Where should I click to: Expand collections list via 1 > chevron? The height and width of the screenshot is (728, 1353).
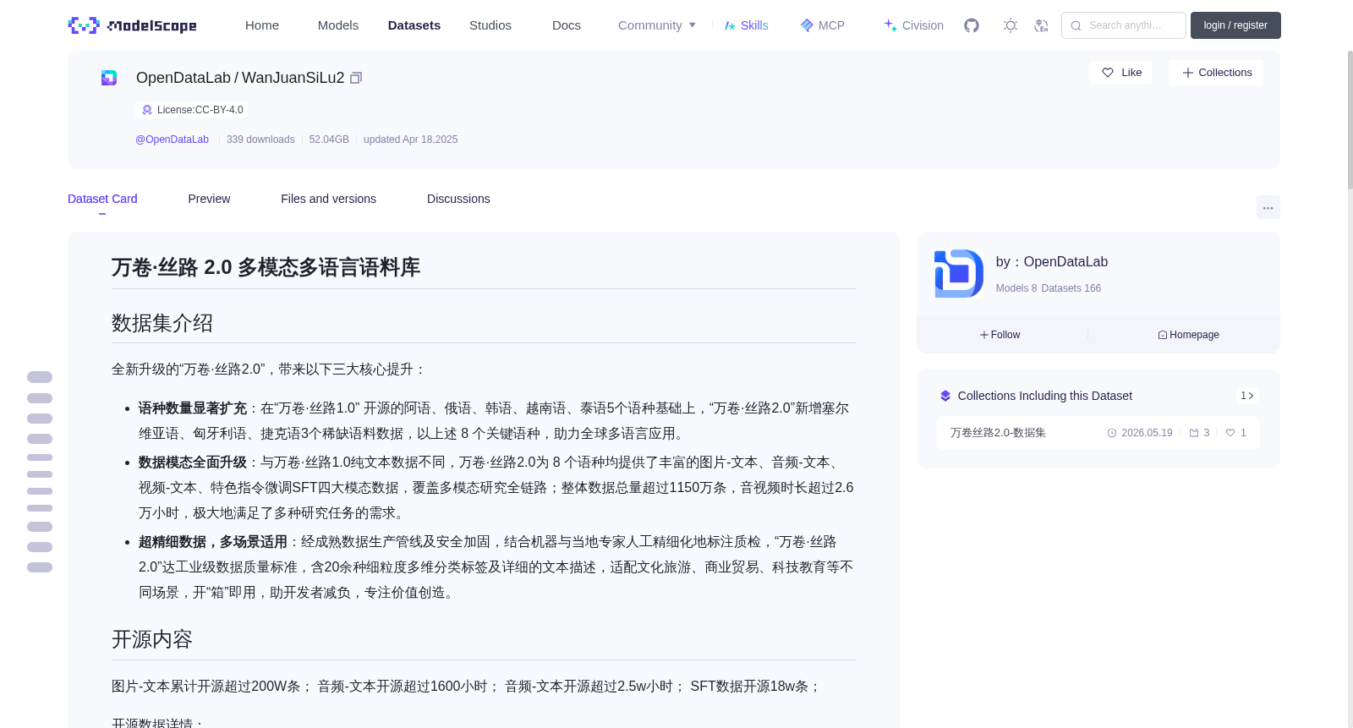[x=1247, y=396]
